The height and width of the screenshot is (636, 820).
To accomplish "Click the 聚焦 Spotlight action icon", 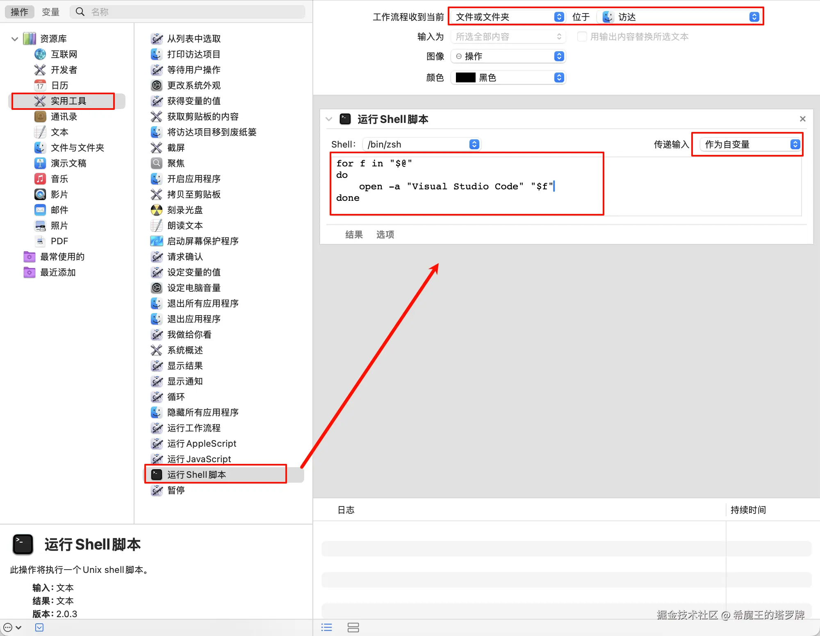I will tap(157, 163).
